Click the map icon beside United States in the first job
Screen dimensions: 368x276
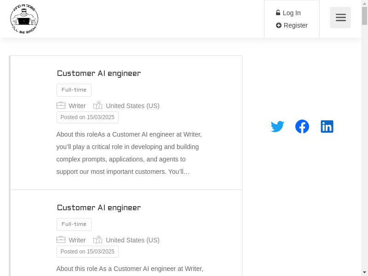[x=98, y=105]
